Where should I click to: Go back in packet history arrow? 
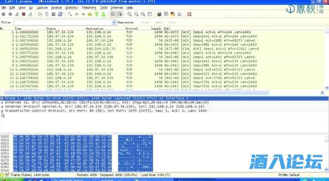(77, 14)
